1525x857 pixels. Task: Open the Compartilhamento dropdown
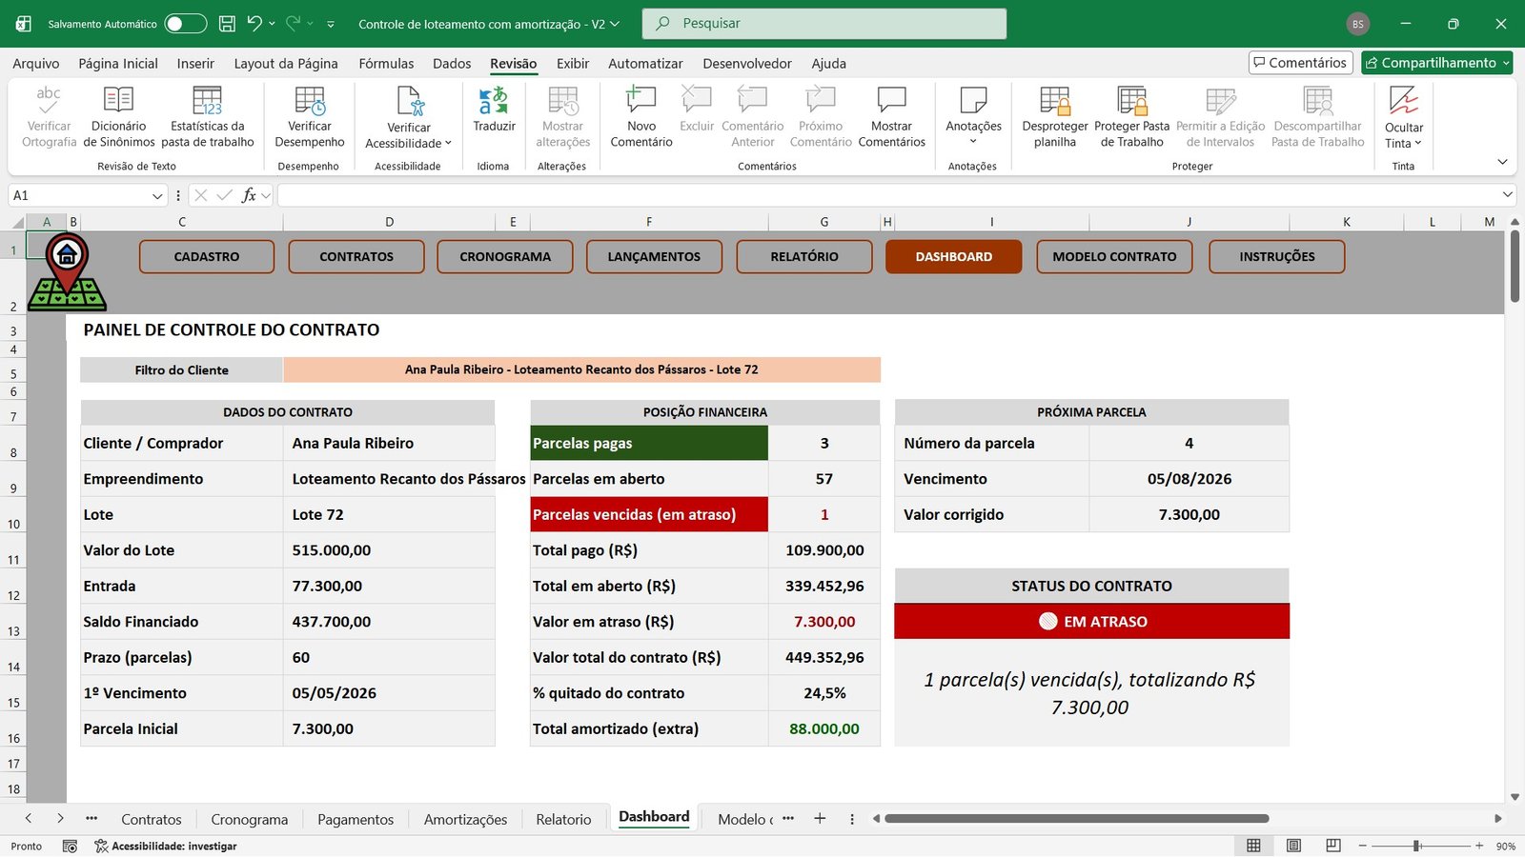[1506, 63]
